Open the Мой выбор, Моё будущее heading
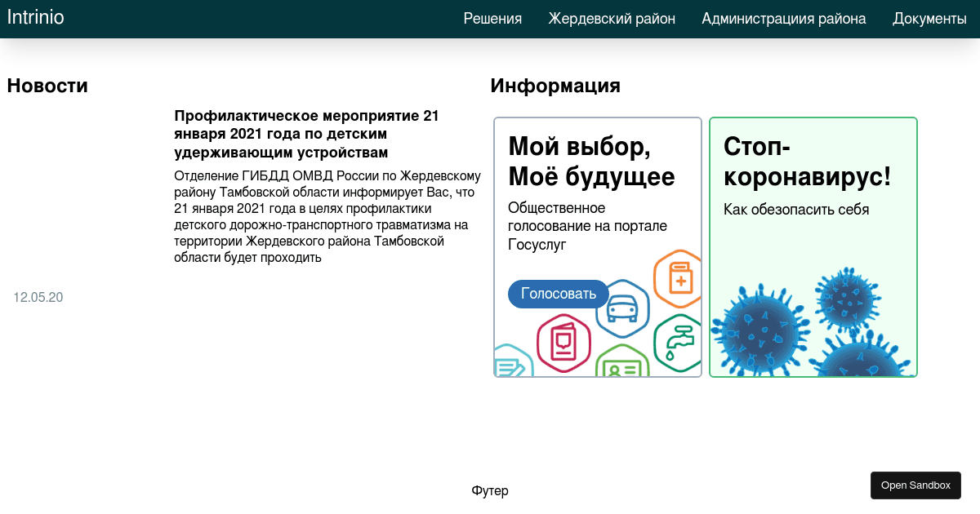Image resolution: width=980 pixels, height=514 pixels. 591,162
